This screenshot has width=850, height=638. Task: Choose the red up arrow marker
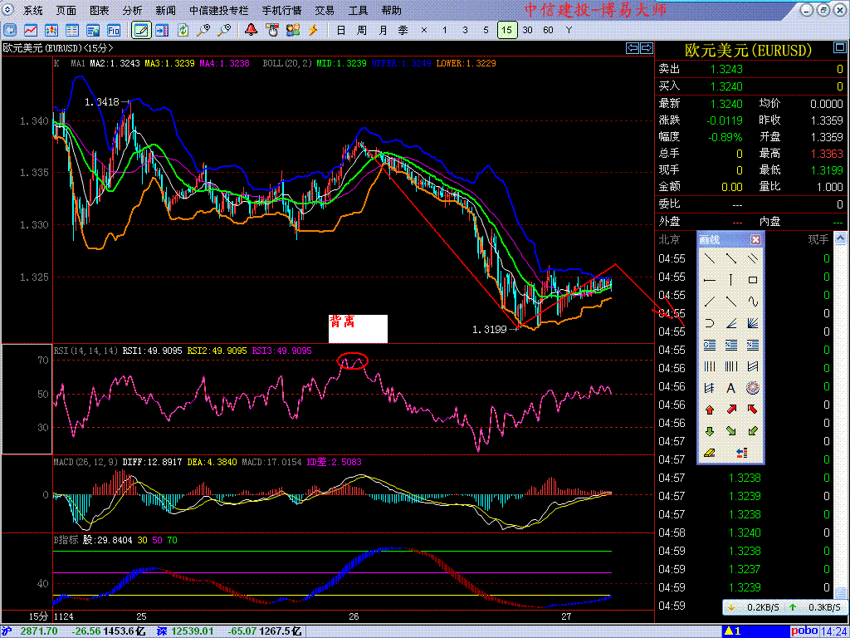pos(710,410)
